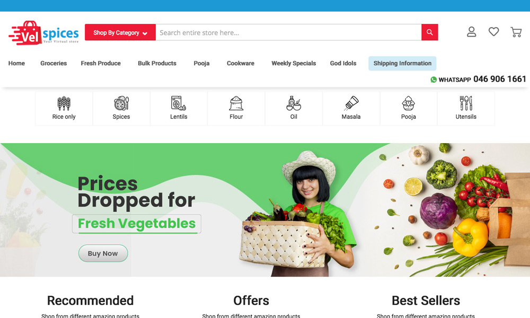
Task: Open the Flour category icon
Action: pyautogui.click(x=236, y=103)
